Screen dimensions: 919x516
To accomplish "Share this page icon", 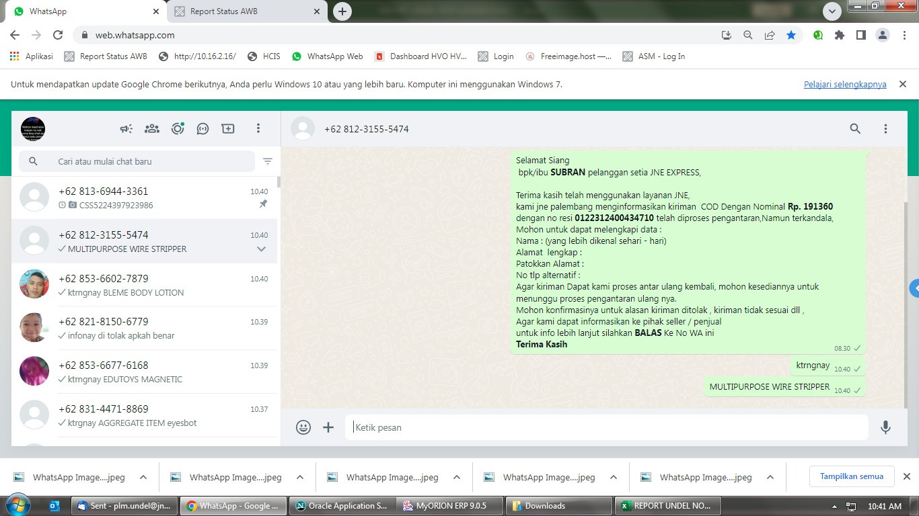I will pyautogui.click(x=769, y=35).
